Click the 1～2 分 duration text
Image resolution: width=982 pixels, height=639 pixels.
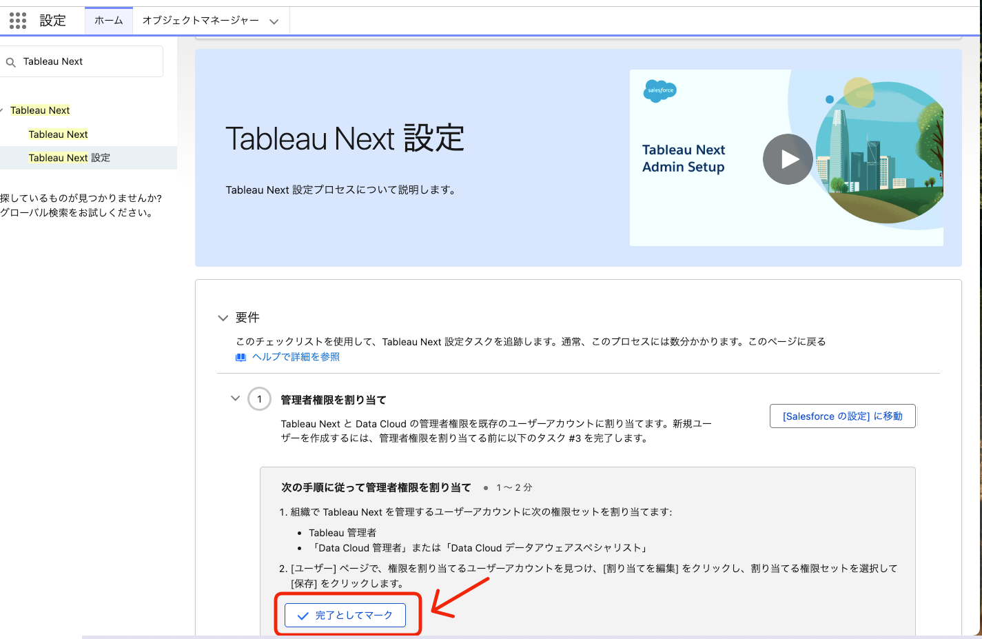514,487
